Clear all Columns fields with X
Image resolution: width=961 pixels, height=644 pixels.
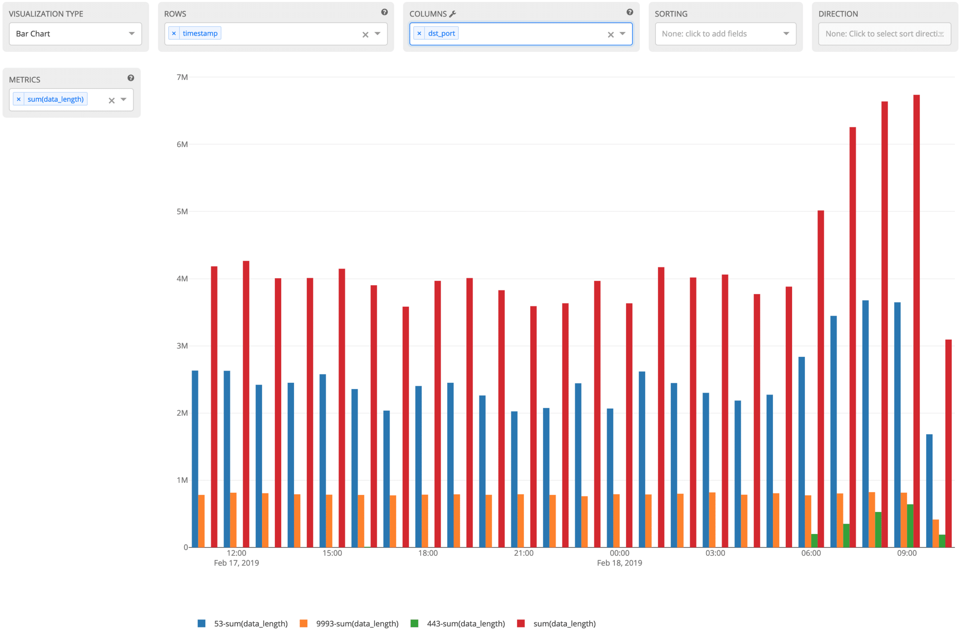pyautogui.click(x=610, y=35)
